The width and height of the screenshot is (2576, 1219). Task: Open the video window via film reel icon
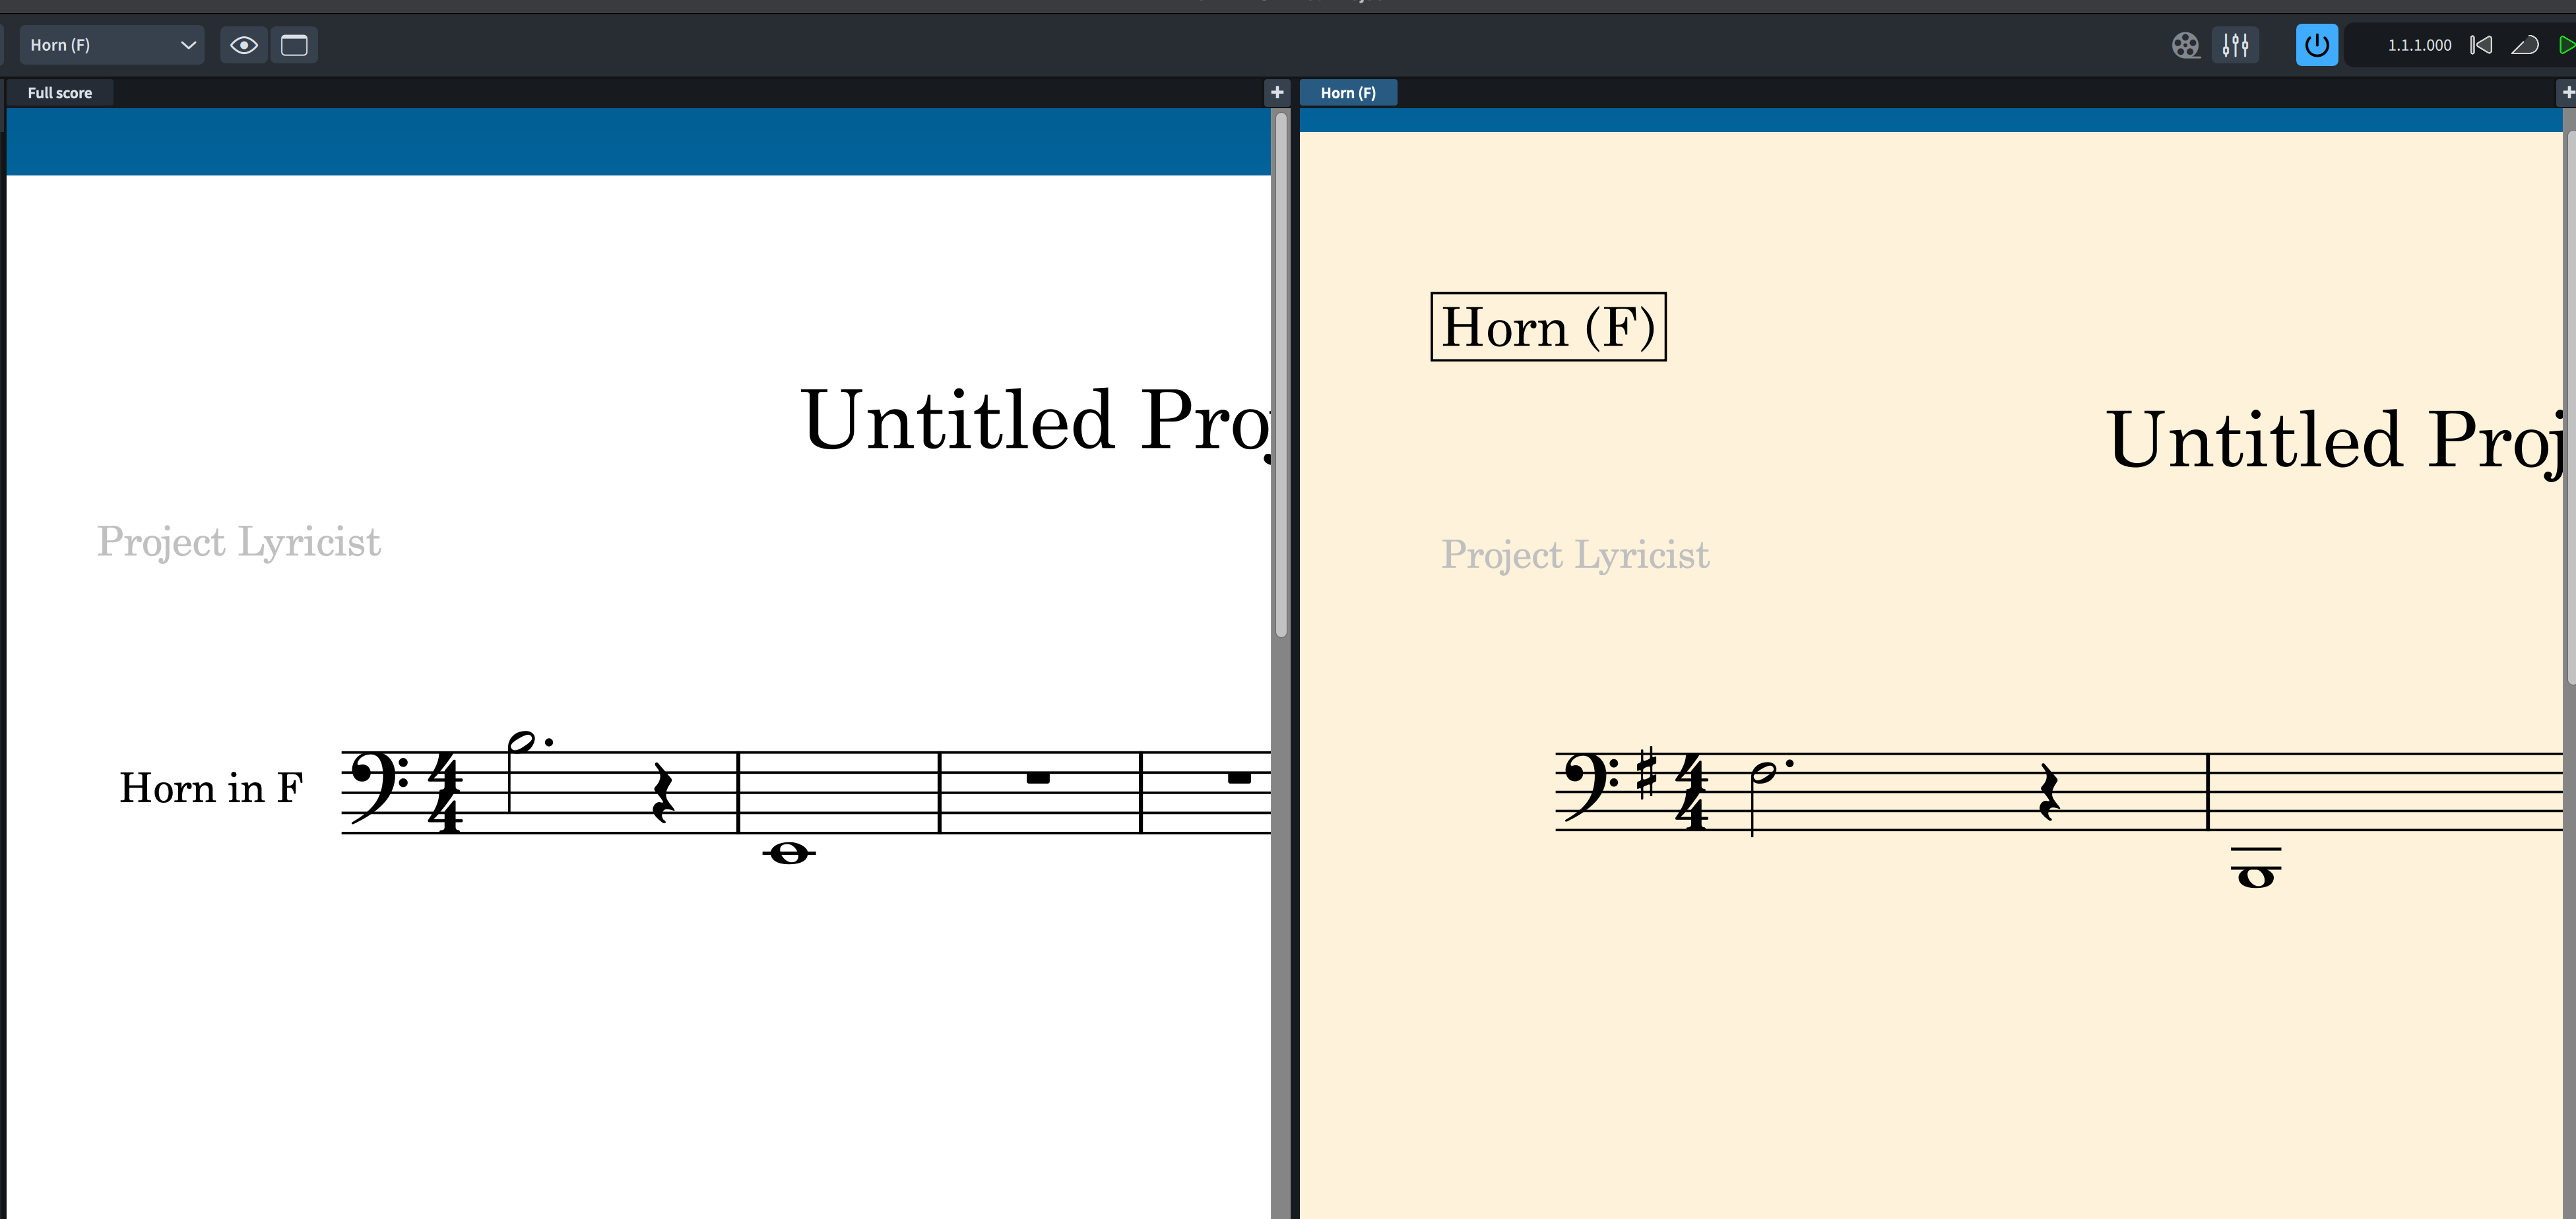coord(2185,45)
